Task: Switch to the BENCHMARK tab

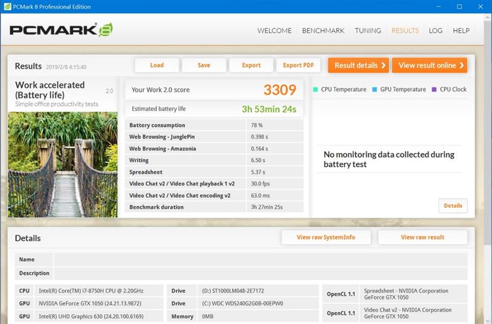Action: coord(323,31)
